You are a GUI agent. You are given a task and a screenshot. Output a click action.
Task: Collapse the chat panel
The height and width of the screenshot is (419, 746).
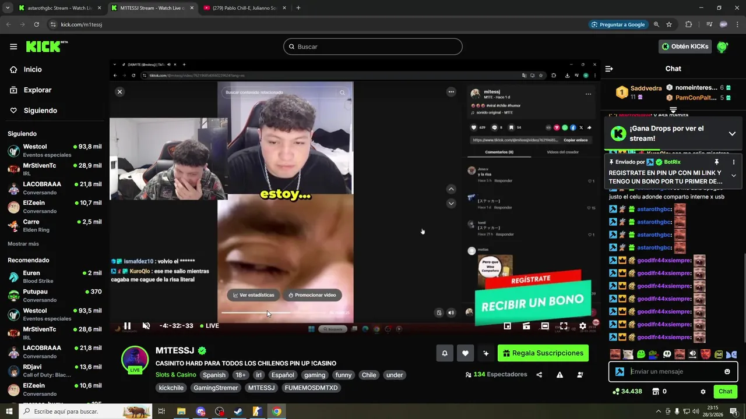pyautogui.click(x=609, y=69)
